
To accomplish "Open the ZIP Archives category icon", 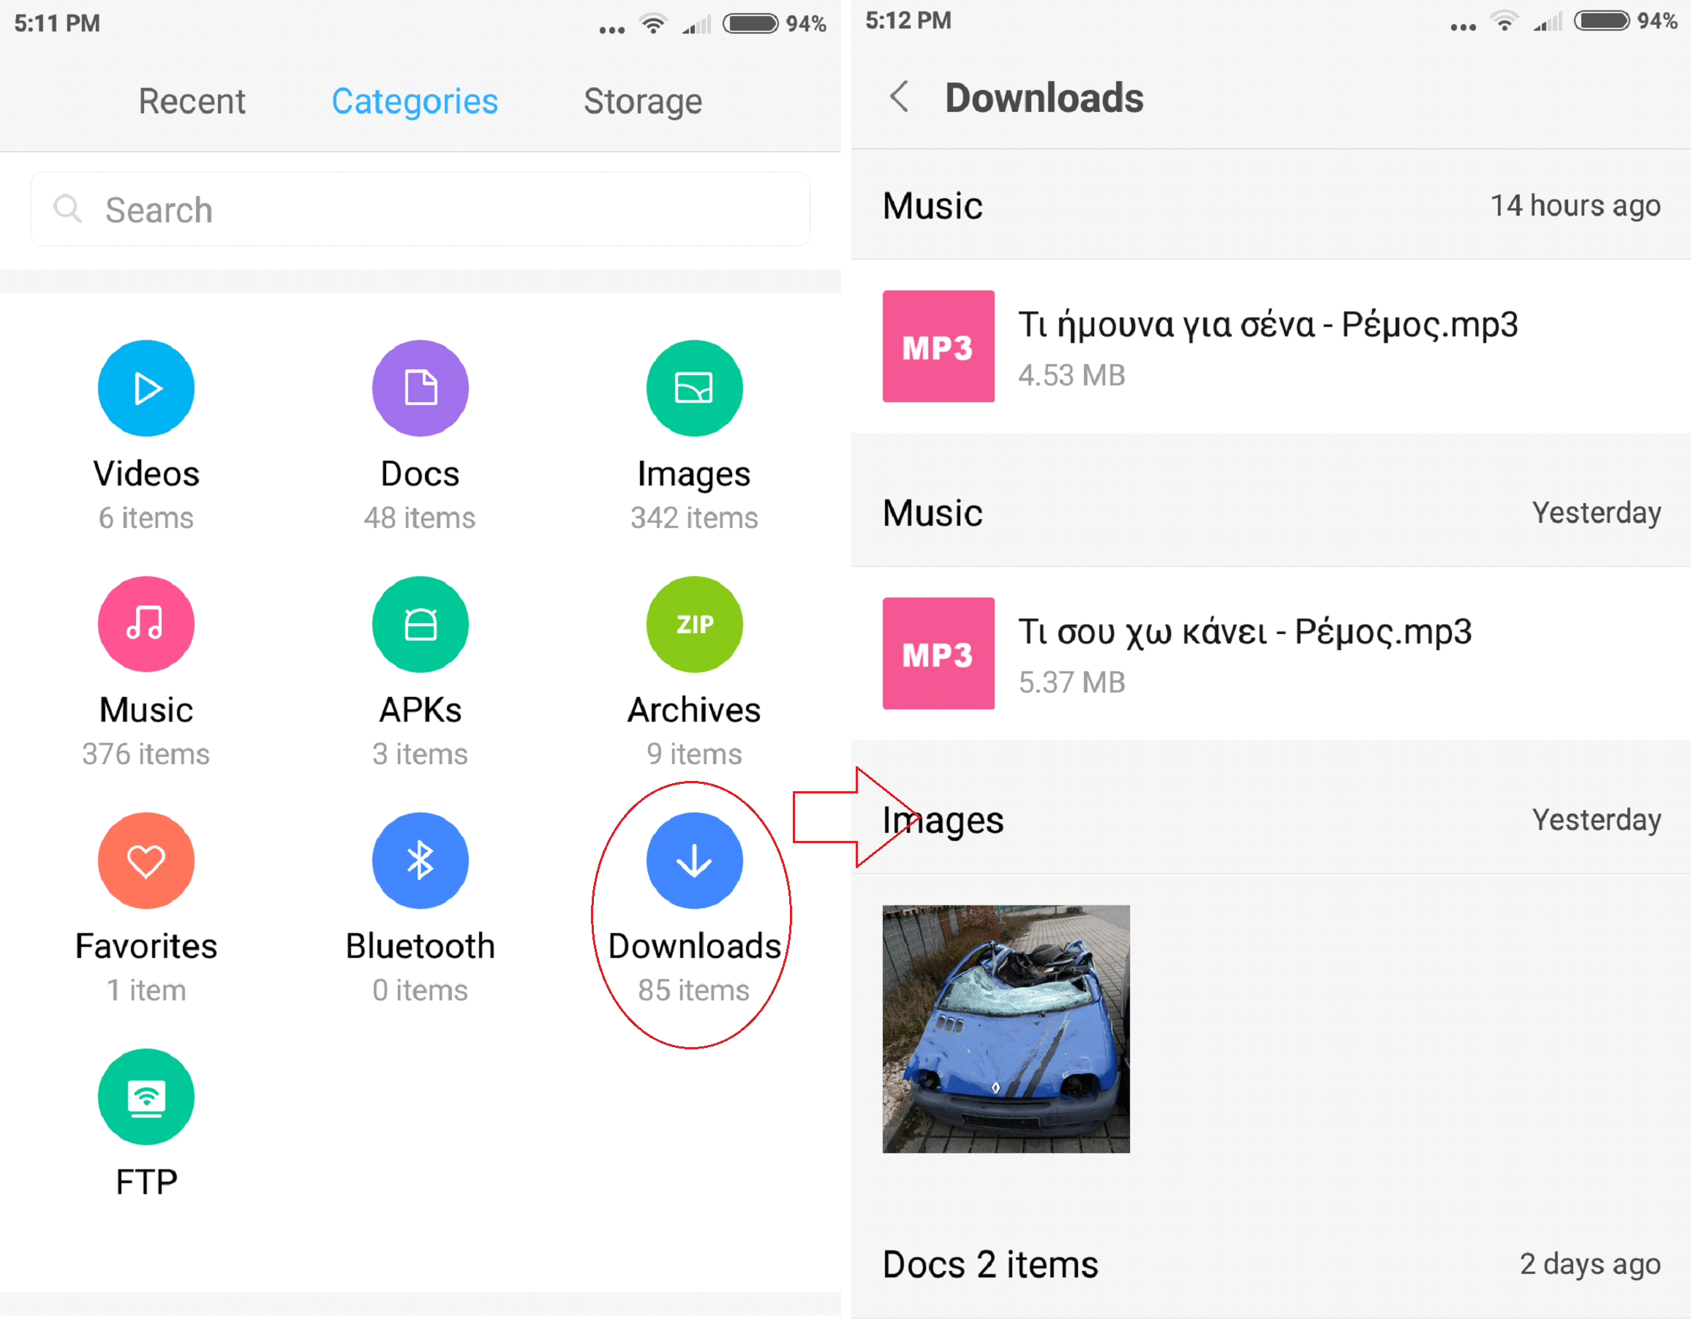I will pos(694,624).
